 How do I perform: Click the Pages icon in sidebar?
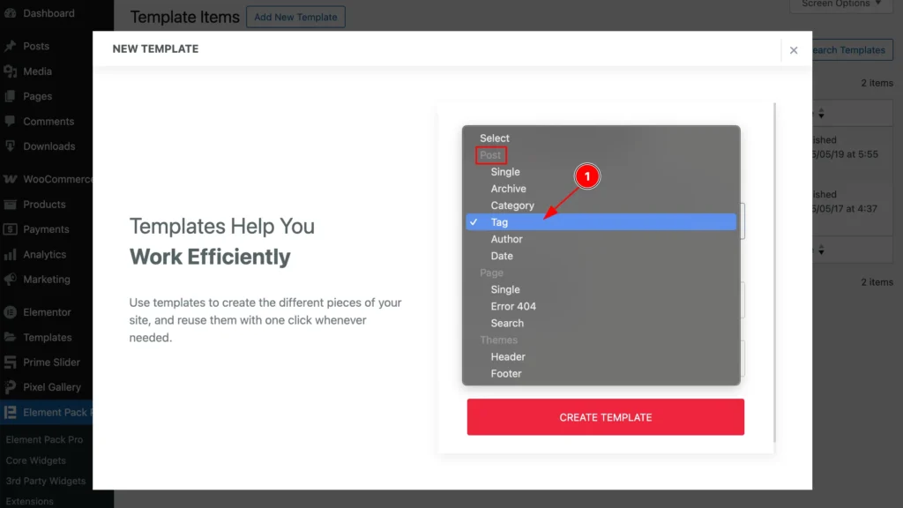click(11, 96)
